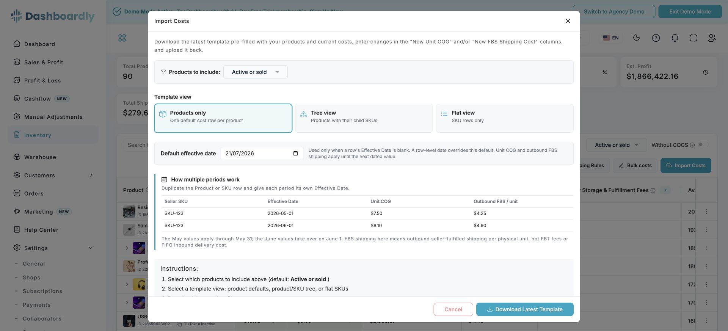This screenshot has width=728, height=331.
Task: Open Dashboard in the sidebar
Action: 39,44
